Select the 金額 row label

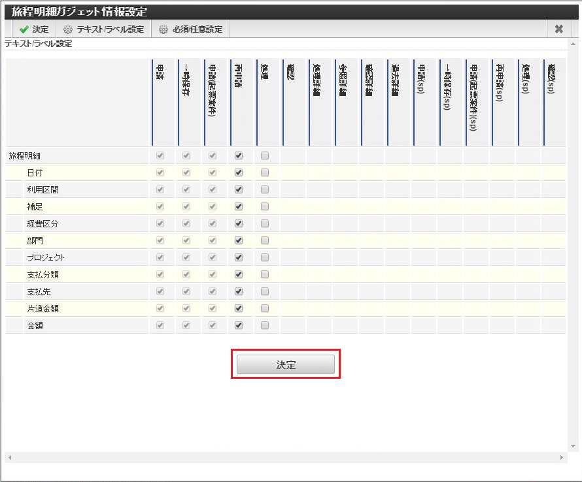35,326
